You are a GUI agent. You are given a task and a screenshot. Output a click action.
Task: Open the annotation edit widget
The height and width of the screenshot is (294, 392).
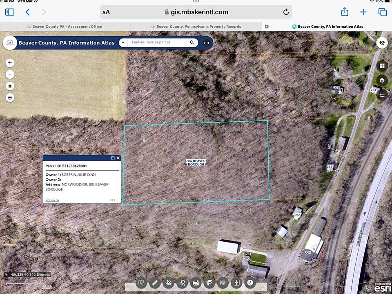tap(223, 283)
